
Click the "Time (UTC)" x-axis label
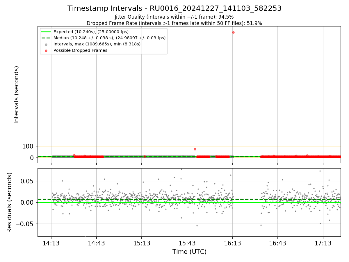coord(189,252)
